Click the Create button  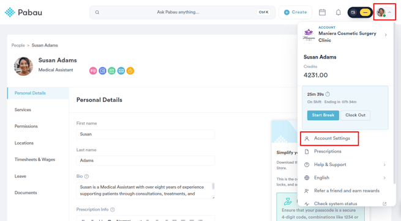(x=295, y=12)
